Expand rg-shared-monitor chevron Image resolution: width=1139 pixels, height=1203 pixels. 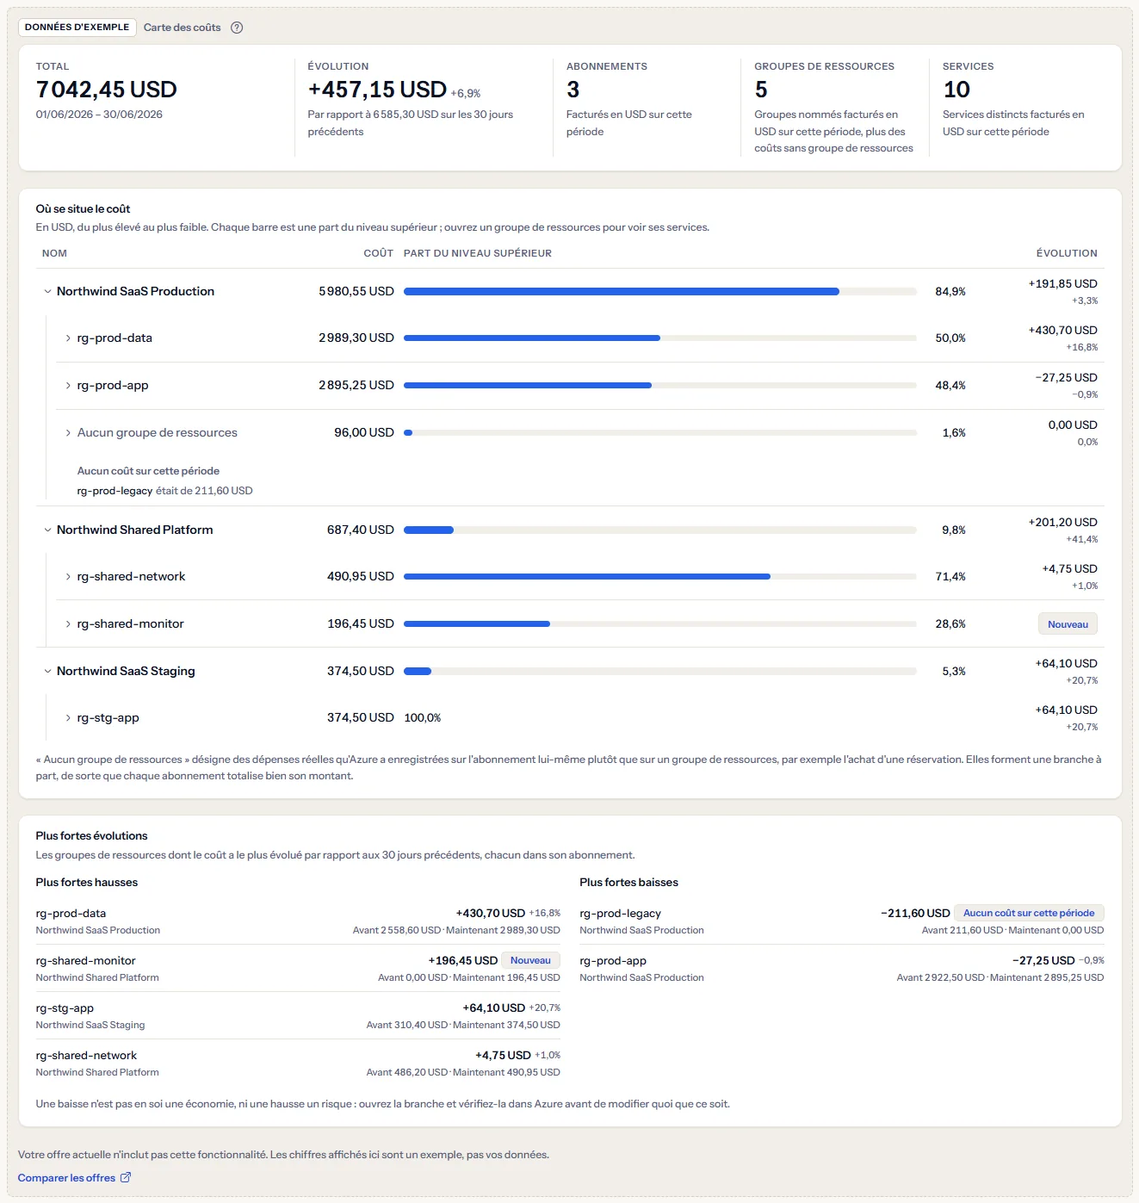(x=68, y=624)
